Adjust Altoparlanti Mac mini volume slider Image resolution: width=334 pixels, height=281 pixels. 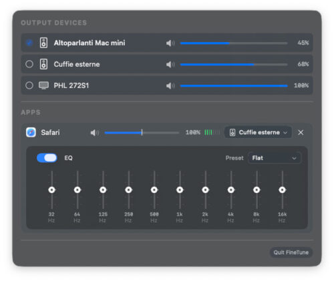(234, 43)
